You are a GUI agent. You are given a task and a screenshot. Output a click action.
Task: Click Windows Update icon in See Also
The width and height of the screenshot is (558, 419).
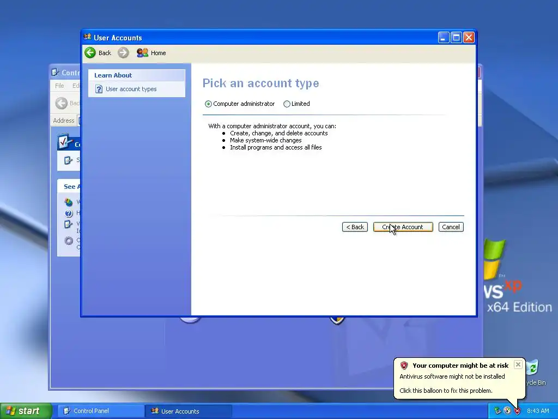(69, 202)
